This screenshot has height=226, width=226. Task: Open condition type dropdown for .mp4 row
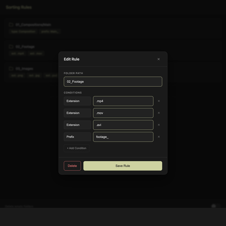pyautogui.click(x=77, y=101)
